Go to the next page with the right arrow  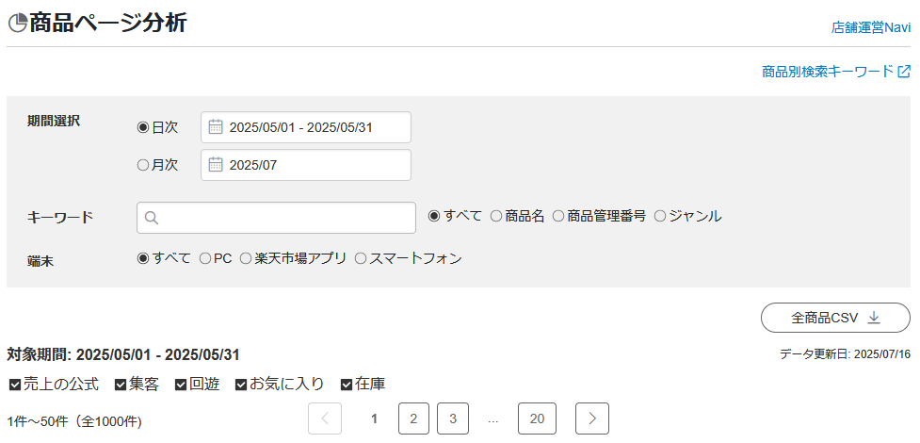[x=591, y=418]
